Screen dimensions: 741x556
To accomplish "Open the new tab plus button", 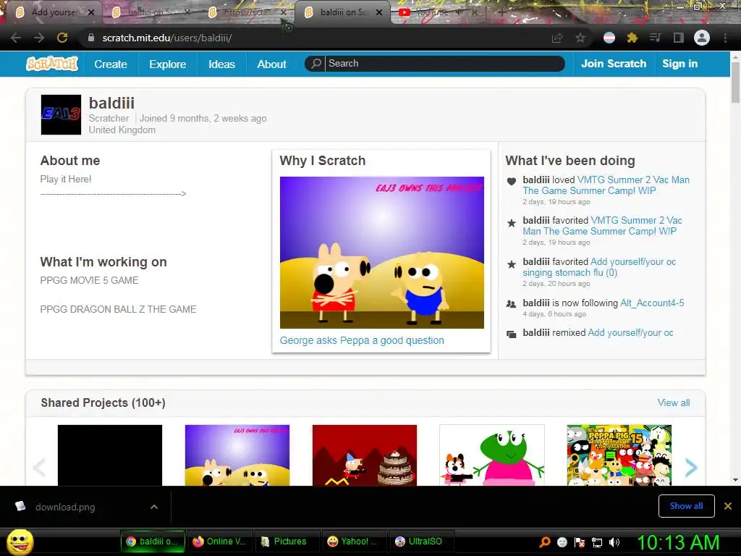I will pos(502,13).
